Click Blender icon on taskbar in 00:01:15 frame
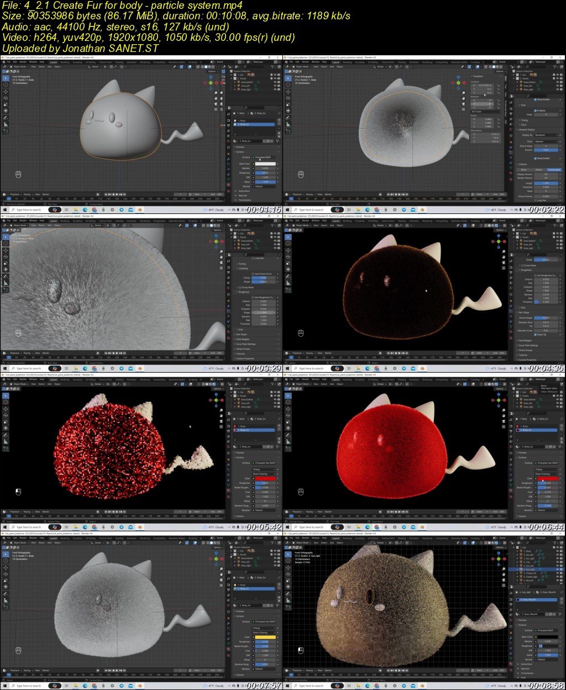 click(x=139, y=210)
